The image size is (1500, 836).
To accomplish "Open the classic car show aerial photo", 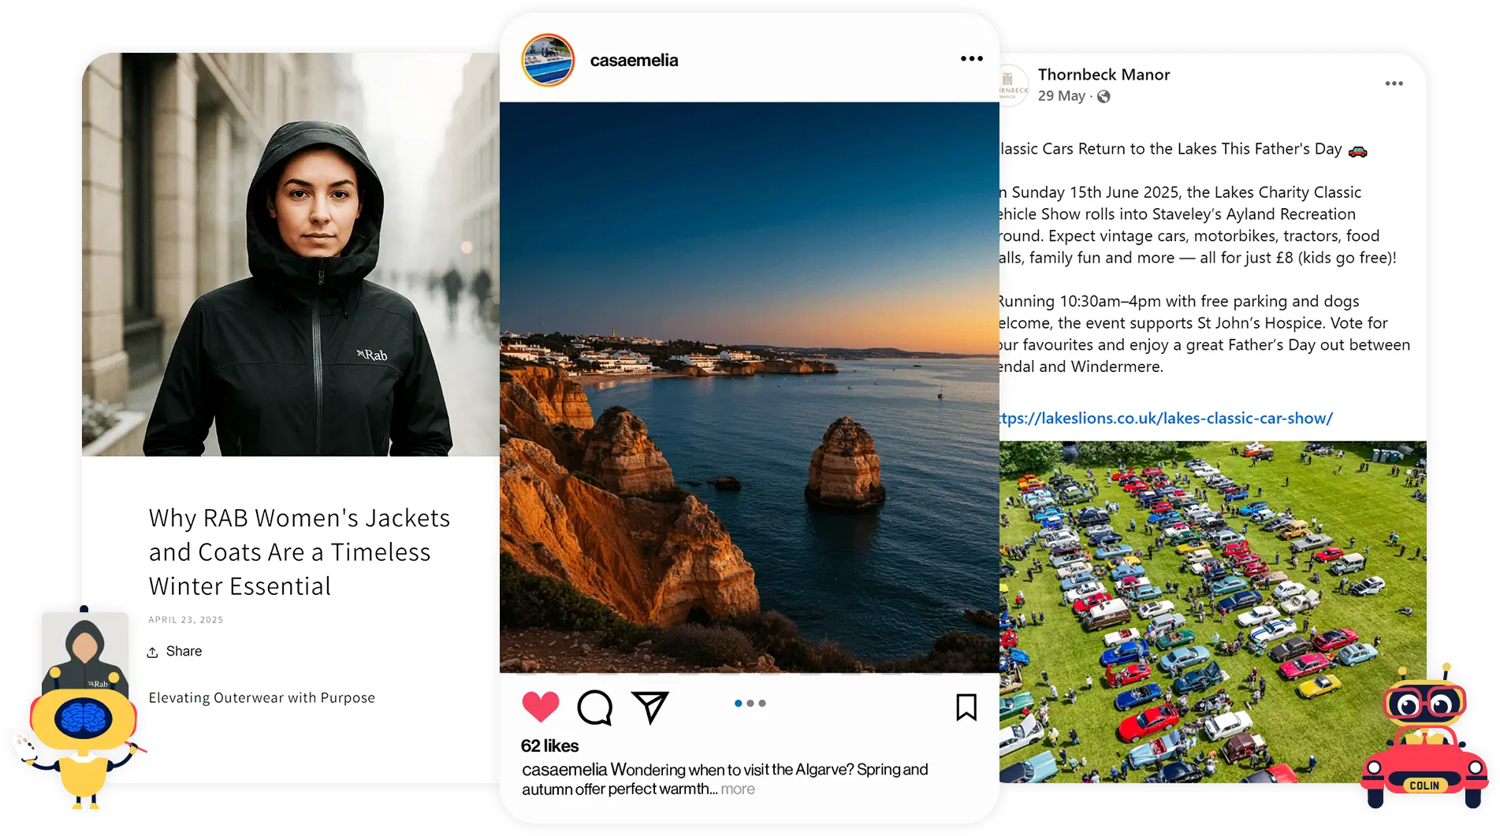I will [x=1212, y=611].
